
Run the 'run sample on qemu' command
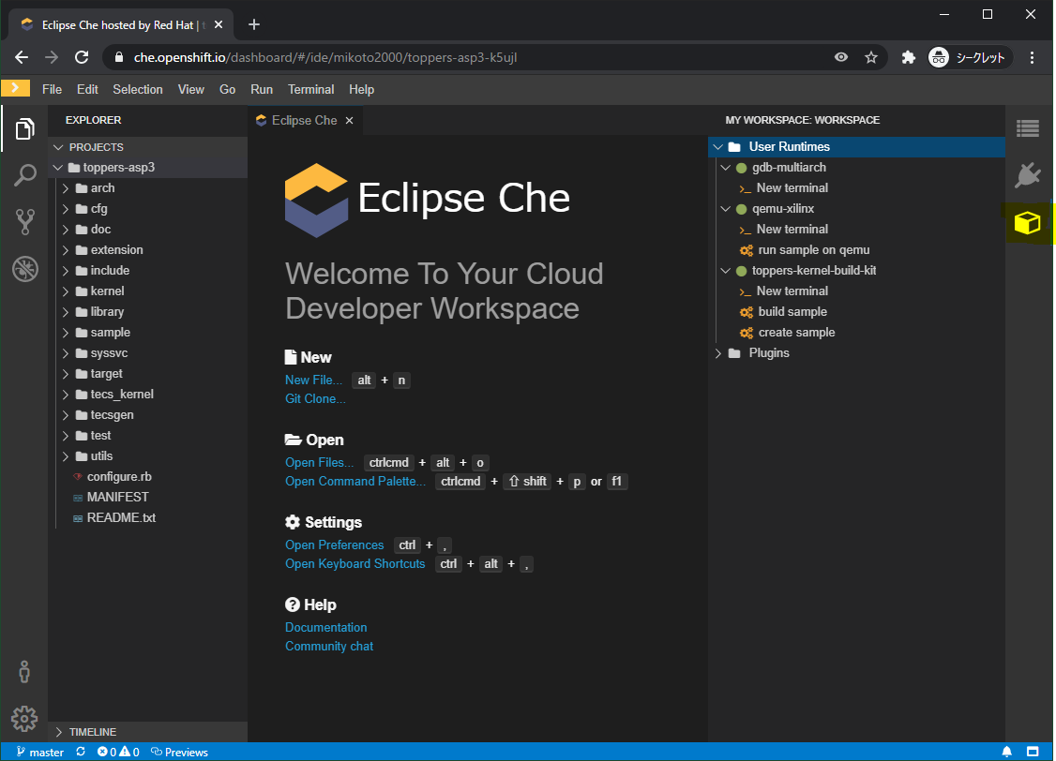pyautogui.click(x=813, y=249)
